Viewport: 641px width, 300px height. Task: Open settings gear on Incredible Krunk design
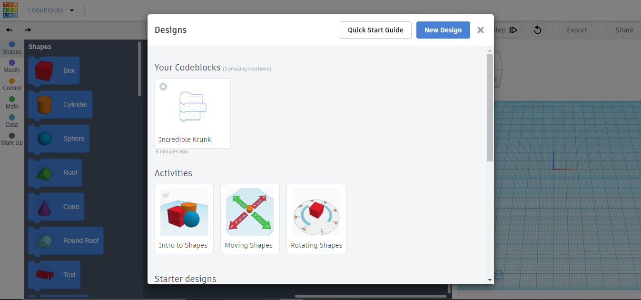163,87
